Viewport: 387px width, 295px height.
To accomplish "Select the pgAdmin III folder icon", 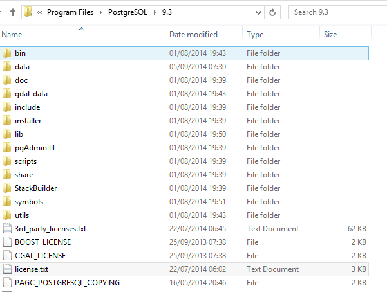I will (x=7, y=148).
